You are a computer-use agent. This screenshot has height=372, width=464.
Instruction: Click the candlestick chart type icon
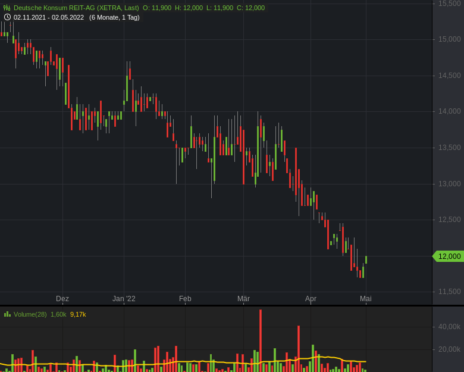(7, 8)
